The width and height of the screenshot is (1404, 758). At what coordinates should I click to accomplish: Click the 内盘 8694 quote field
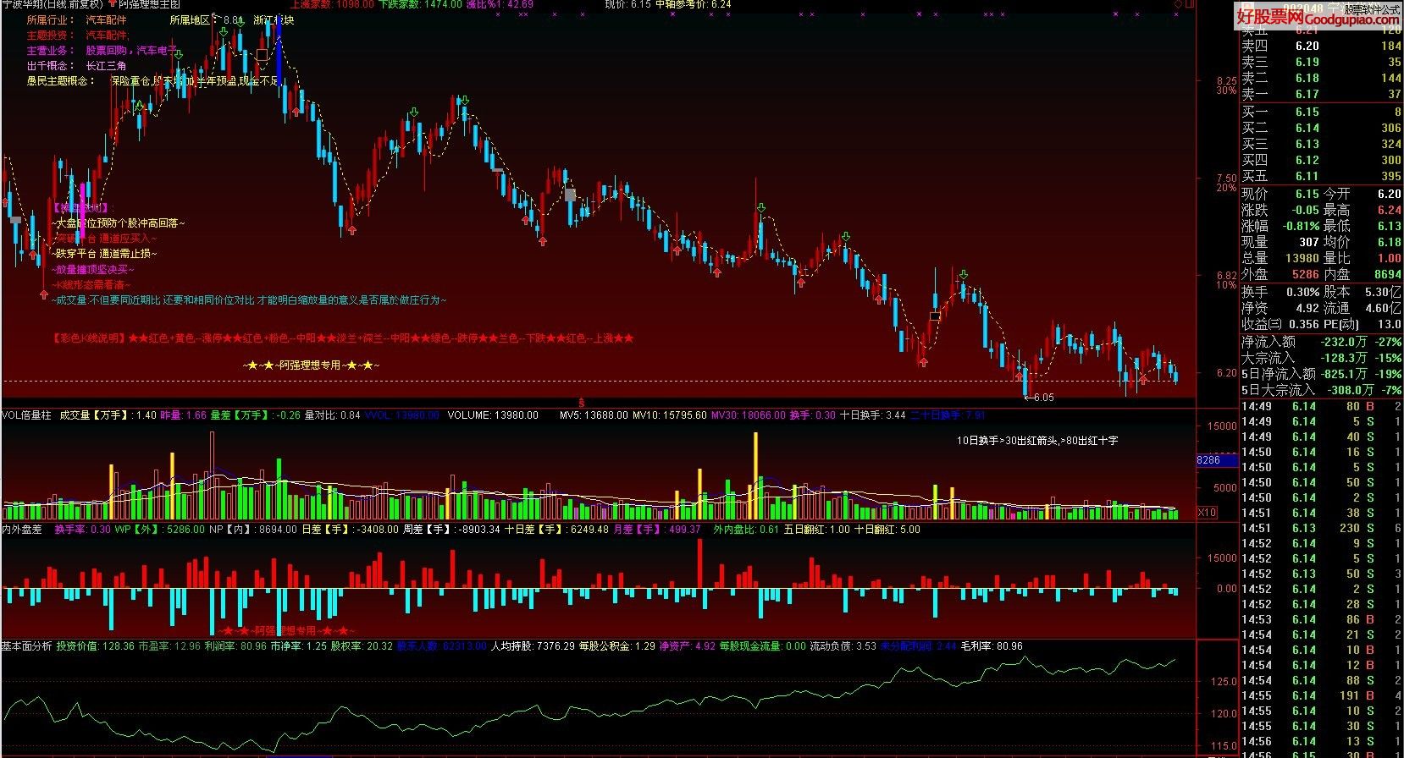pos(1363,275)
